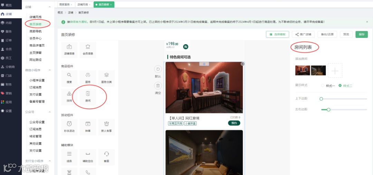Open 底部导航 in the 店铺 menu
Screen dimensions: 373x175
click(x=36, y=31)
